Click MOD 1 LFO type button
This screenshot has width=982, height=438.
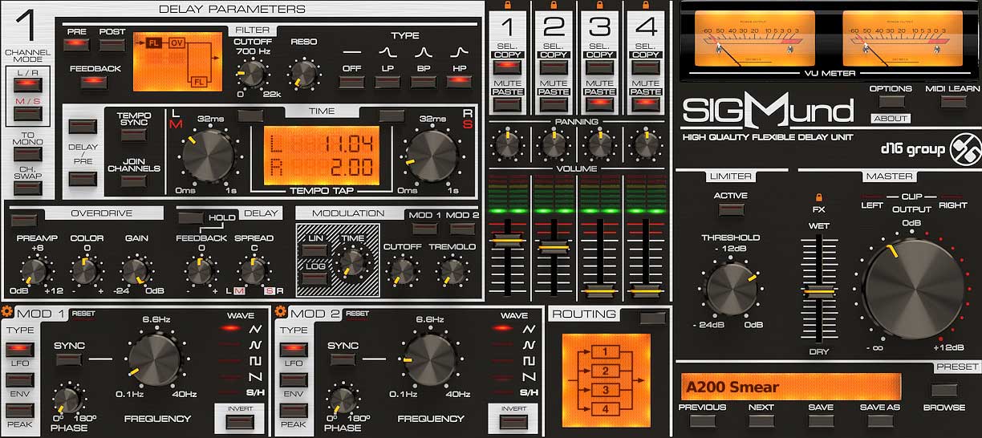(x=20, y=349)
